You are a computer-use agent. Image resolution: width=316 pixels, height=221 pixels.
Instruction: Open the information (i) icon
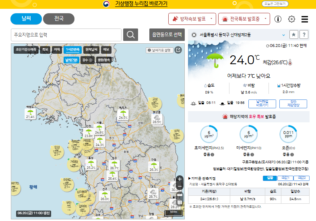point(278,19)
